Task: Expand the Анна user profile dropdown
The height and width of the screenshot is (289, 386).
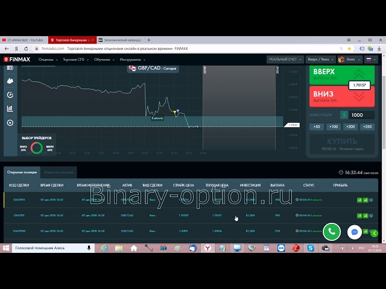Action: (350, 60)
